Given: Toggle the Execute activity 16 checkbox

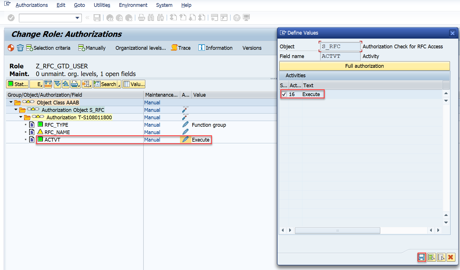Looking at the screenshot, I should tap(284, 94).
